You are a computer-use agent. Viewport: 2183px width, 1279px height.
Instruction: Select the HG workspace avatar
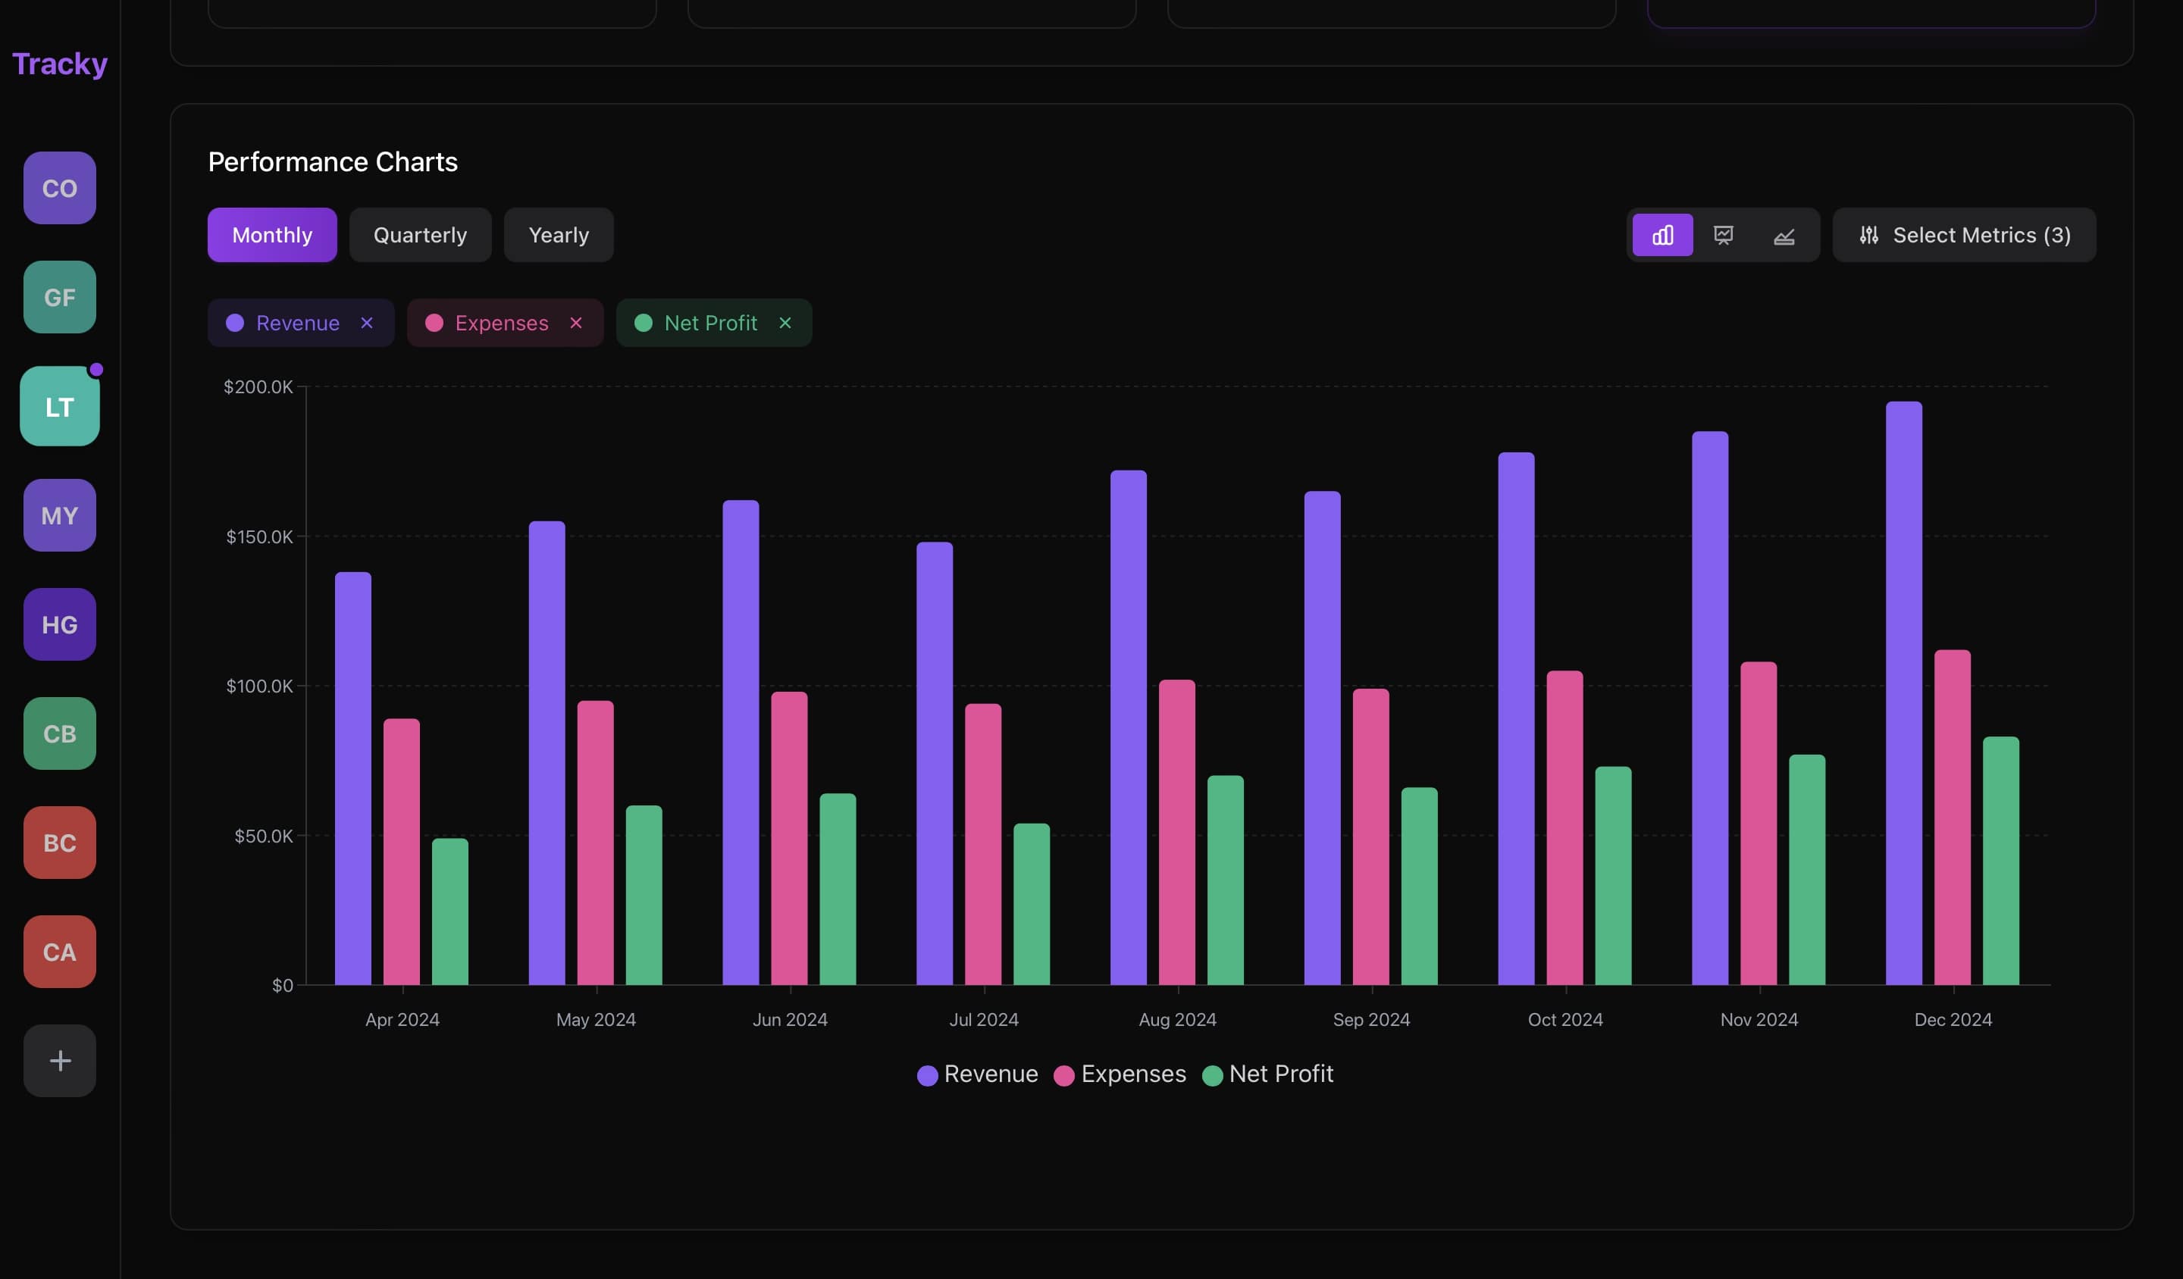(x=59, y=624)
